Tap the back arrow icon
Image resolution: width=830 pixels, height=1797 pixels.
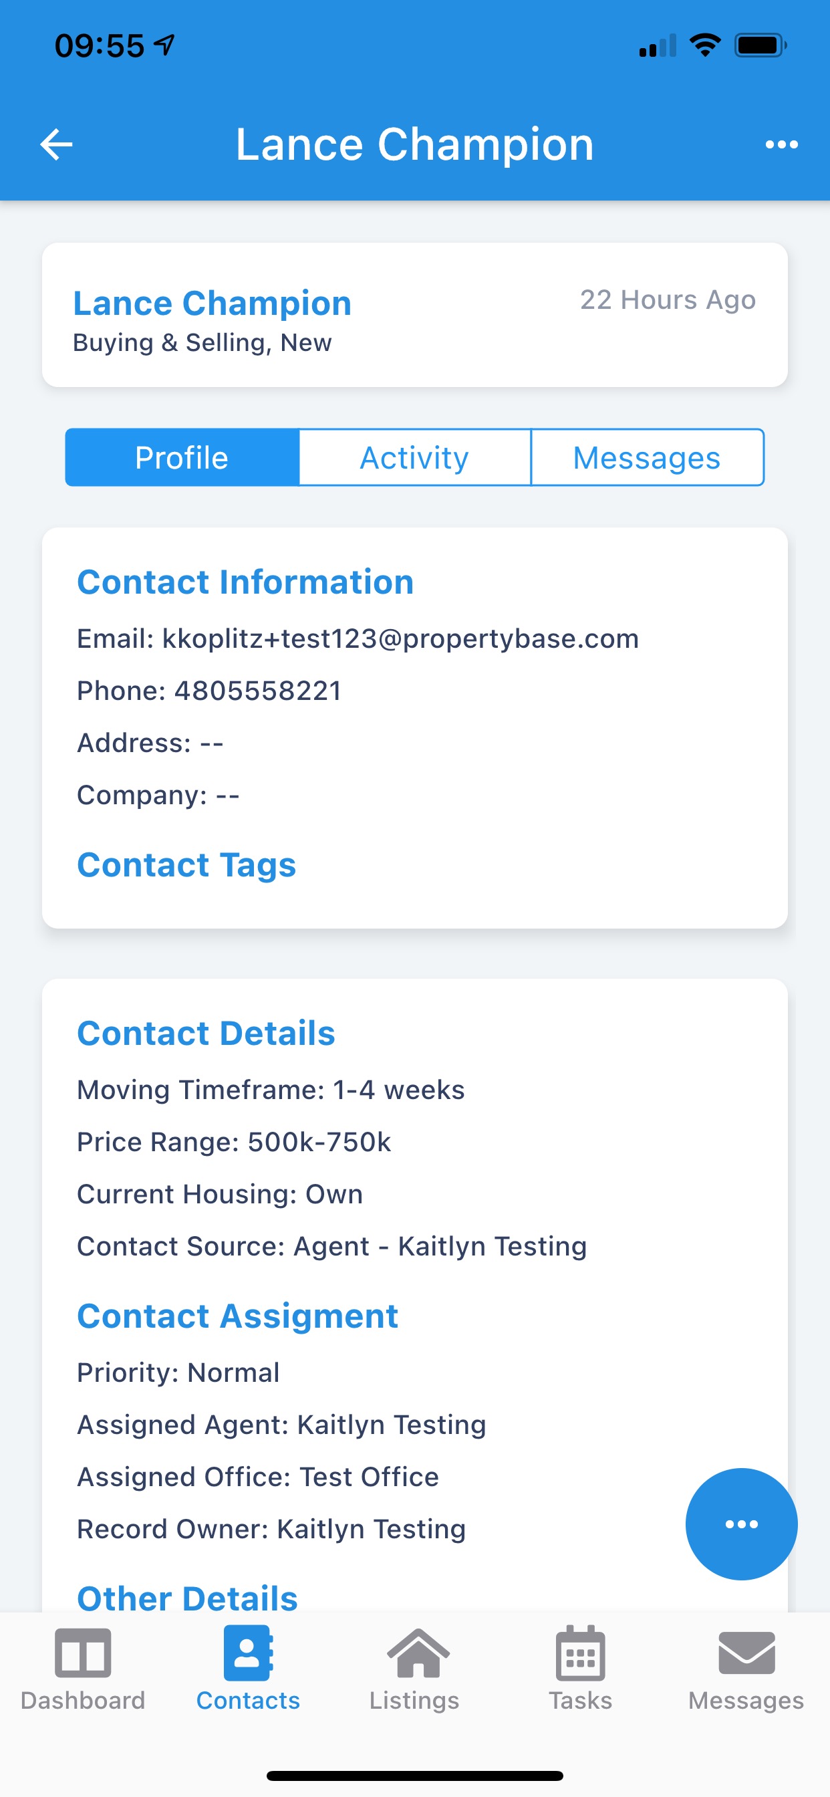pos(57,144)
